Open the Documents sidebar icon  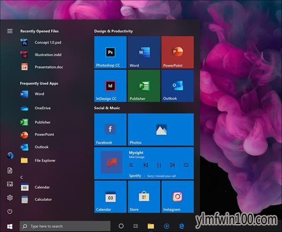point(10,170)
